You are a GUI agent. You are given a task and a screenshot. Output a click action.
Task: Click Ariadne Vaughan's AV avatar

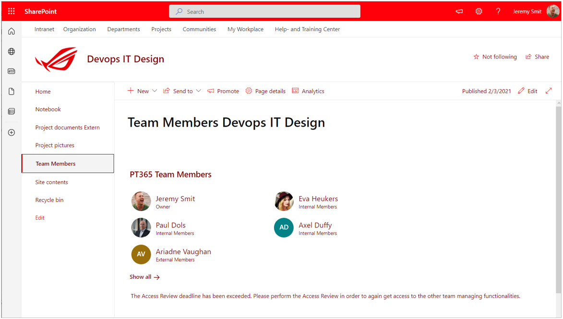click(x=141, y=254)
